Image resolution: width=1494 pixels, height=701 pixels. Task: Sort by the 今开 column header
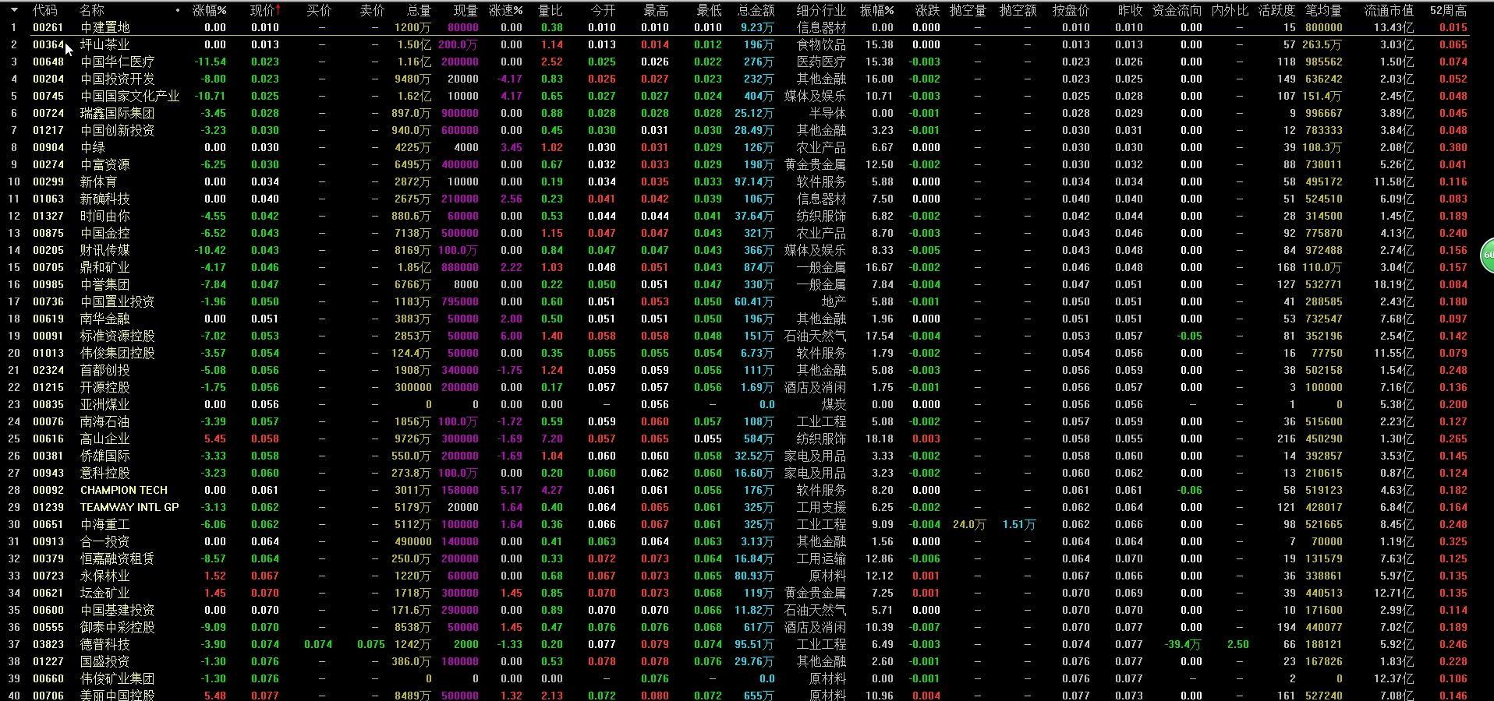[603, 10]
